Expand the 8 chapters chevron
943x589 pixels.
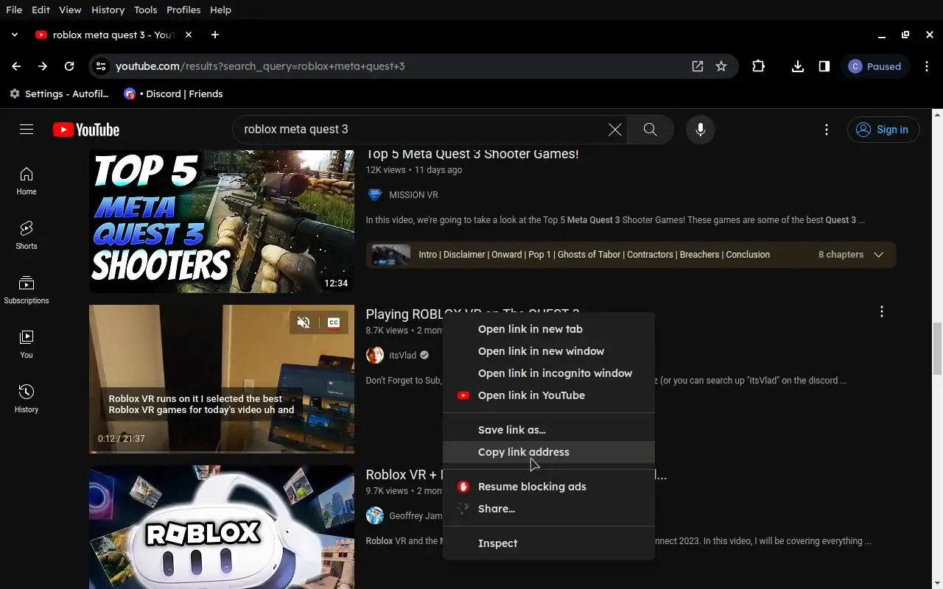878,255
